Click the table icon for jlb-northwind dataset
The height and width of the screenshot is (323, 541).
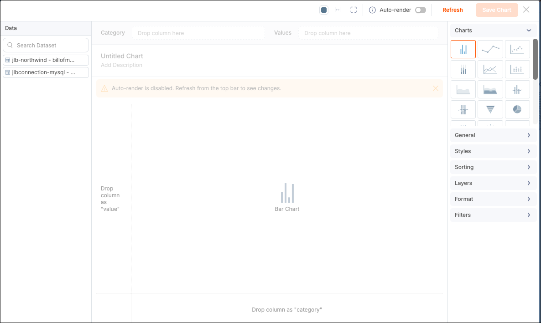[8, 60]
